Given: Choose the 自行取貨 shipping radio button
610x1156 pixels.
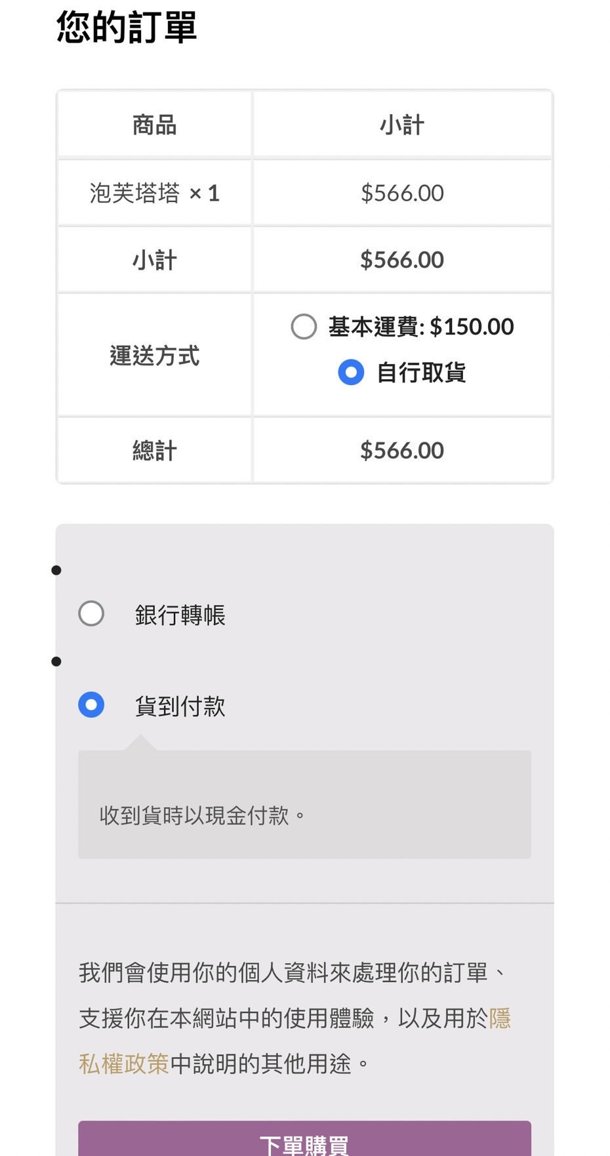Looking at the screenshot, I should [x=351, y=373].
